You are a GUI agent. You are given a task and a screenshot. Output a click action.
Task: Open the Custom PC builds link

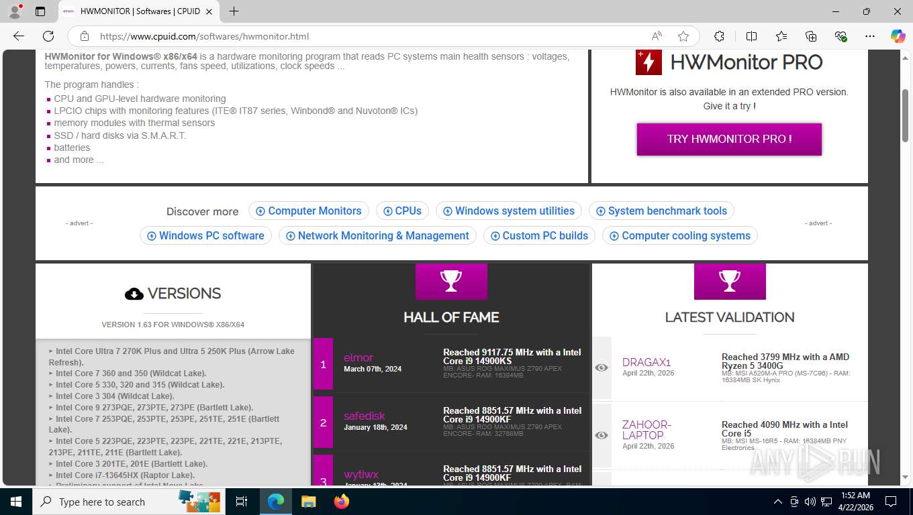click(x=539, y=235)
